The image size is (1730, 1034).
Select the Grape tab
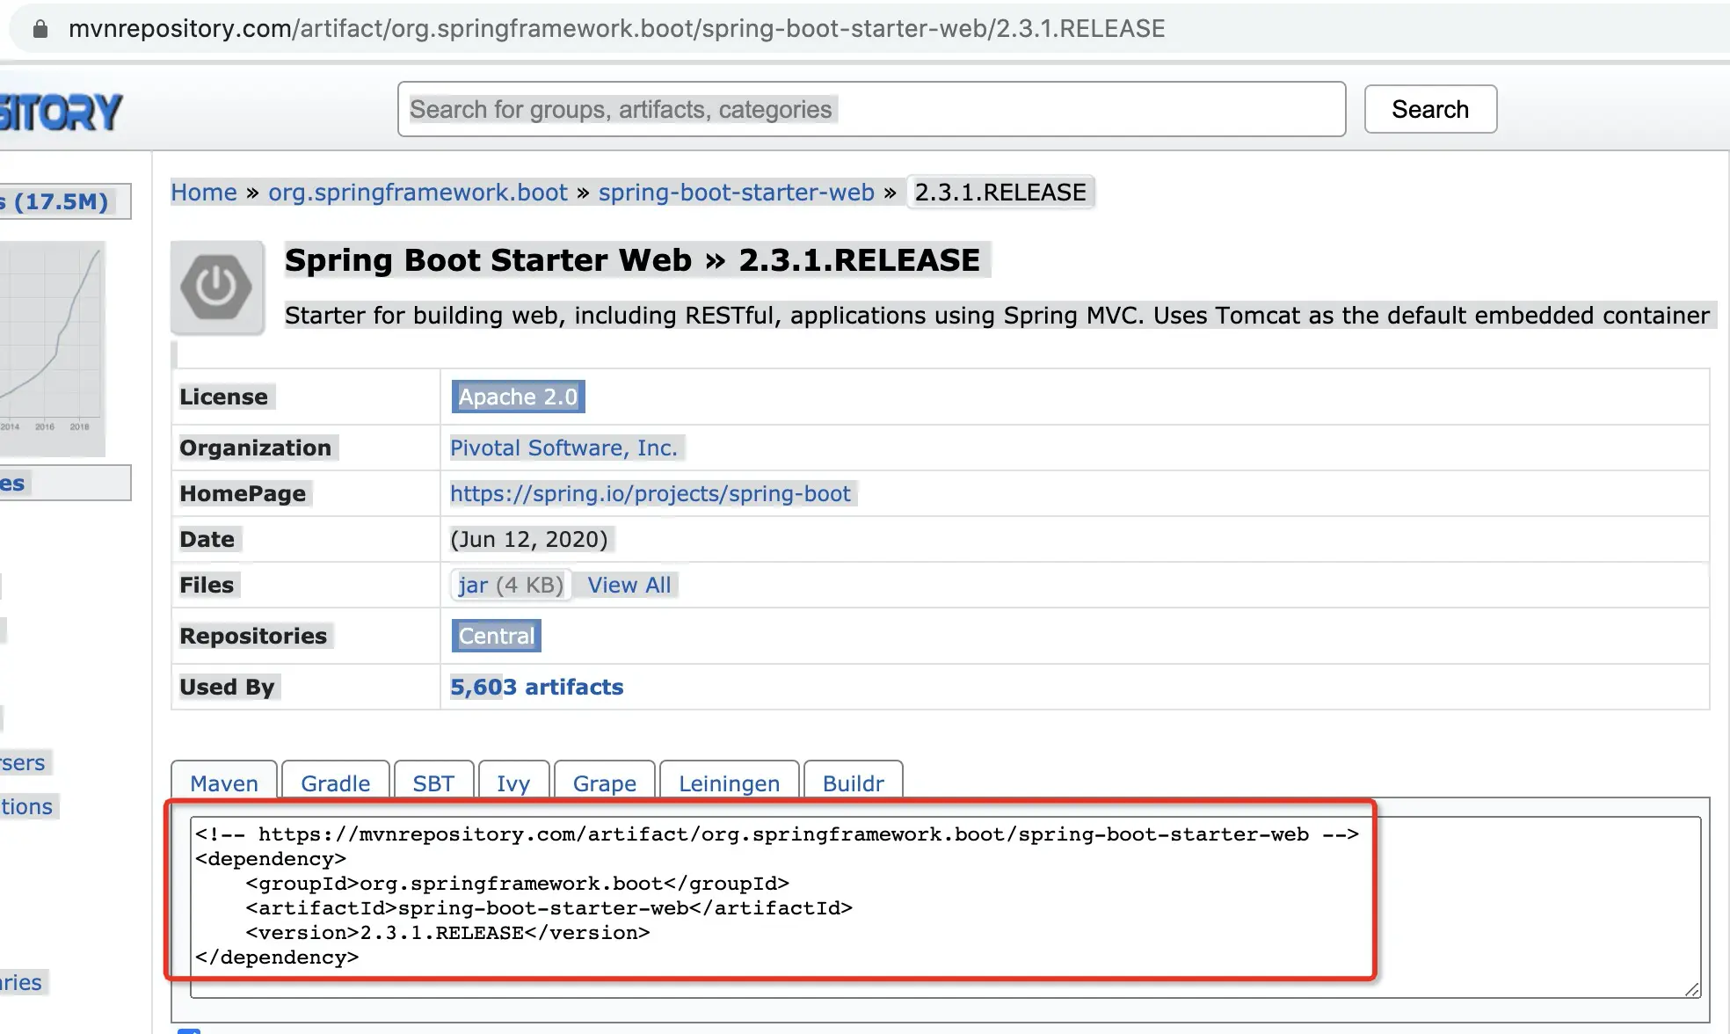click(604, 783)
